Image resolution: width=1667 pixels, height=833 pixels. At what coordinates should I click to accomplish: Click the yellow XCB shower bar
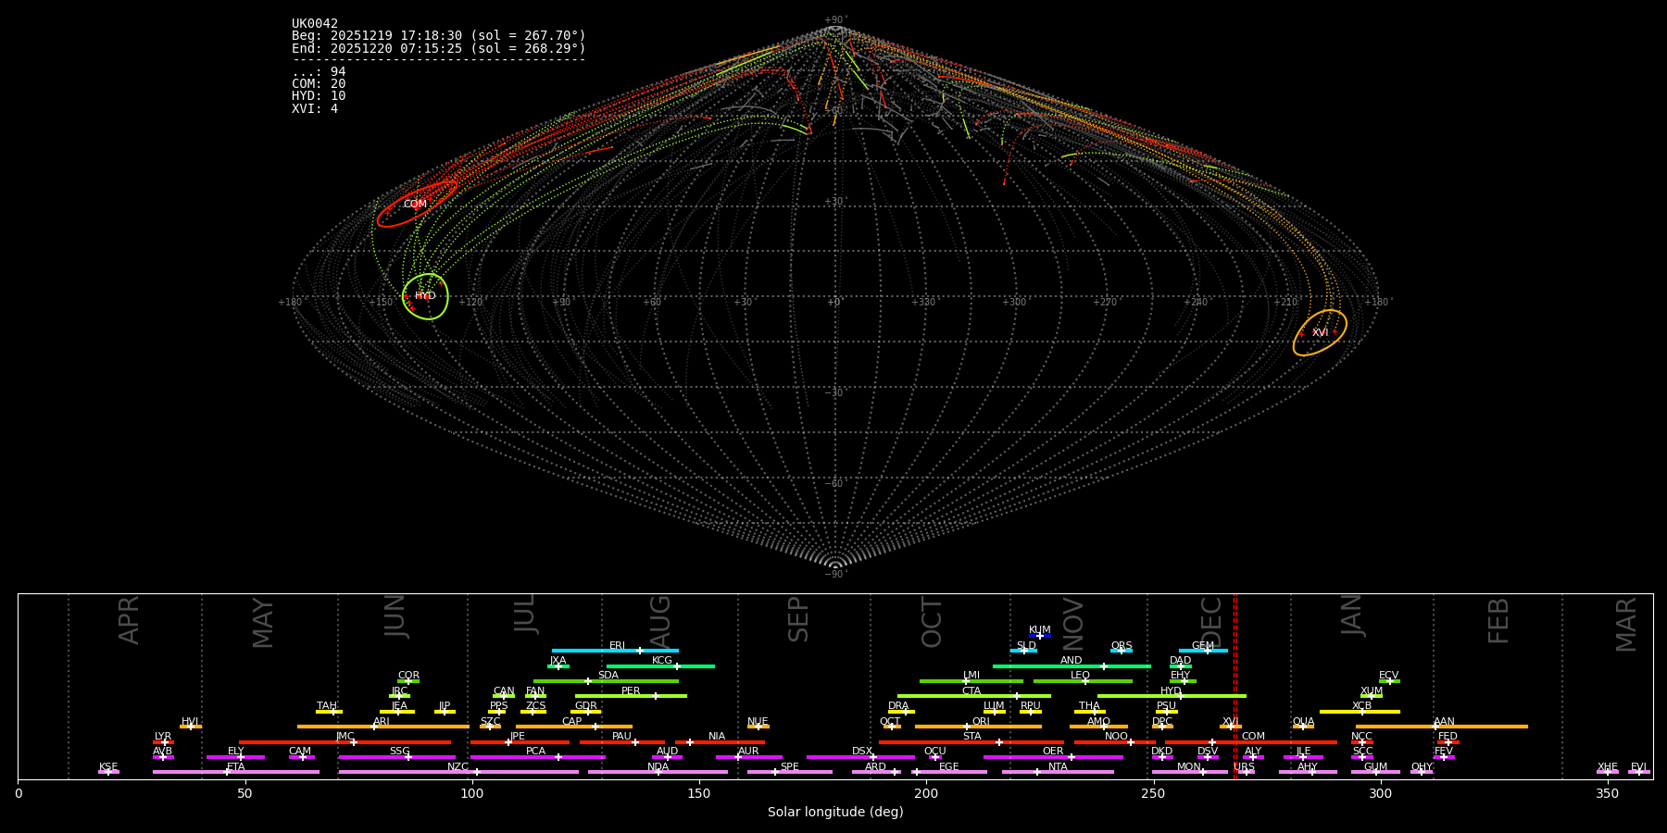click(1360, 712)
